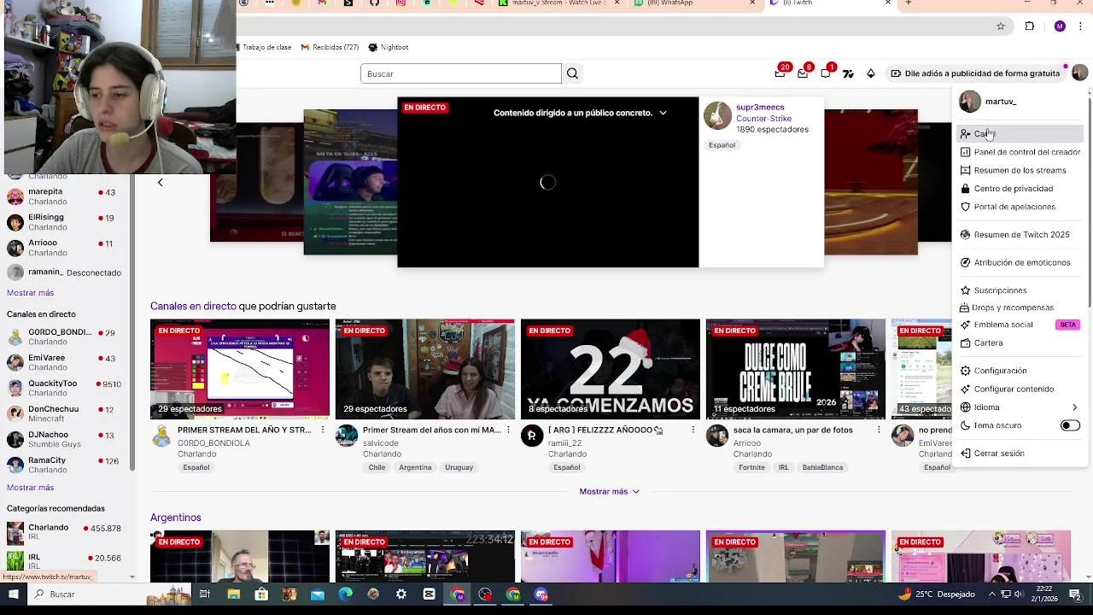Click the Chile tag on salvicode stream

click(377, 467)
